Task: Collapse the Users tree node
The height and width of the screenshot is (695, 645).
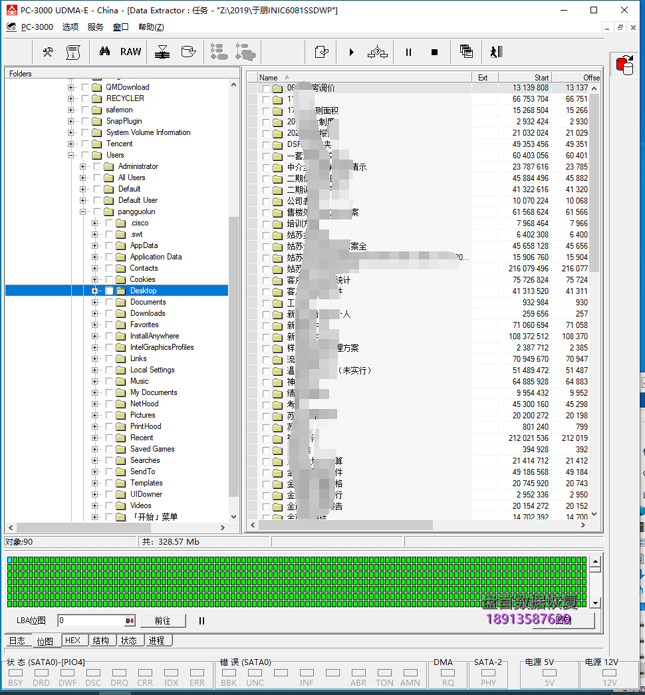Action: point(70,155)
